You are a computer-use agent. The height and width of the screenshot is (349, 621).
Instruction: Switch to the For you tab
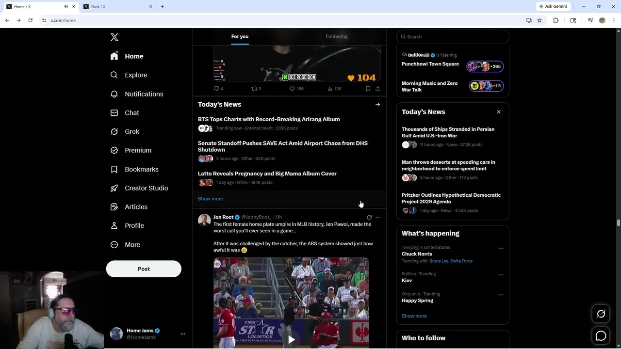240,36
